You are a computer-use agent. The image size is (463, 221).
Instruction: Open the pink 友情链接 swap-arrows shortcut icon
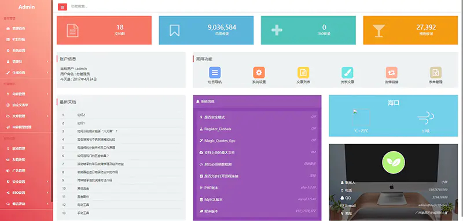point(392,72)
